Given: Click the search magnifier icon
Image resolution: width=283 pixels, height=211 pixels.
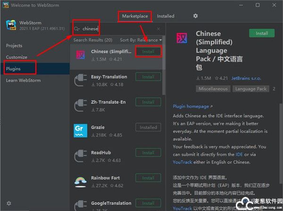Looking at the screenshot, I should coord(76,29).
